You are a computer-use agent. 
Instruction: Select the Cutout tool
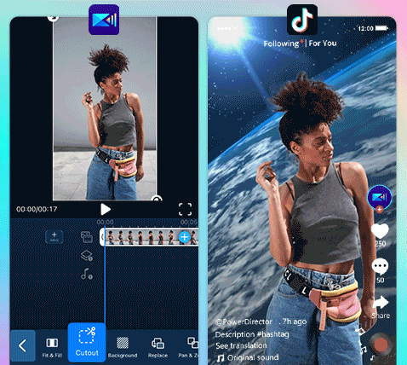pyautogui.click(x=87, y=342)
